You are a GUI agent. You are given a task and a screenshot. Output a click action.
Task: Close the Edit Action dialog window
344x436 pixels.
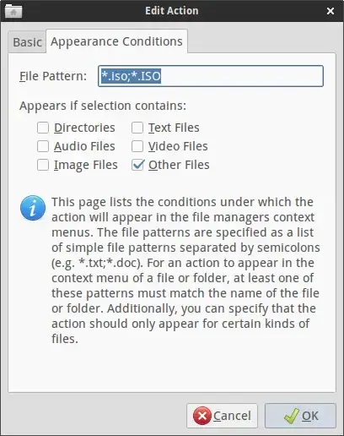pos(331,11)
